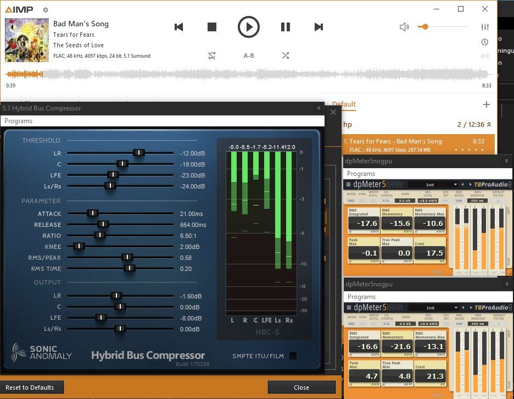Adjust the AIMP volume slider
Screen dimensions: 514x399
[443, 26]
